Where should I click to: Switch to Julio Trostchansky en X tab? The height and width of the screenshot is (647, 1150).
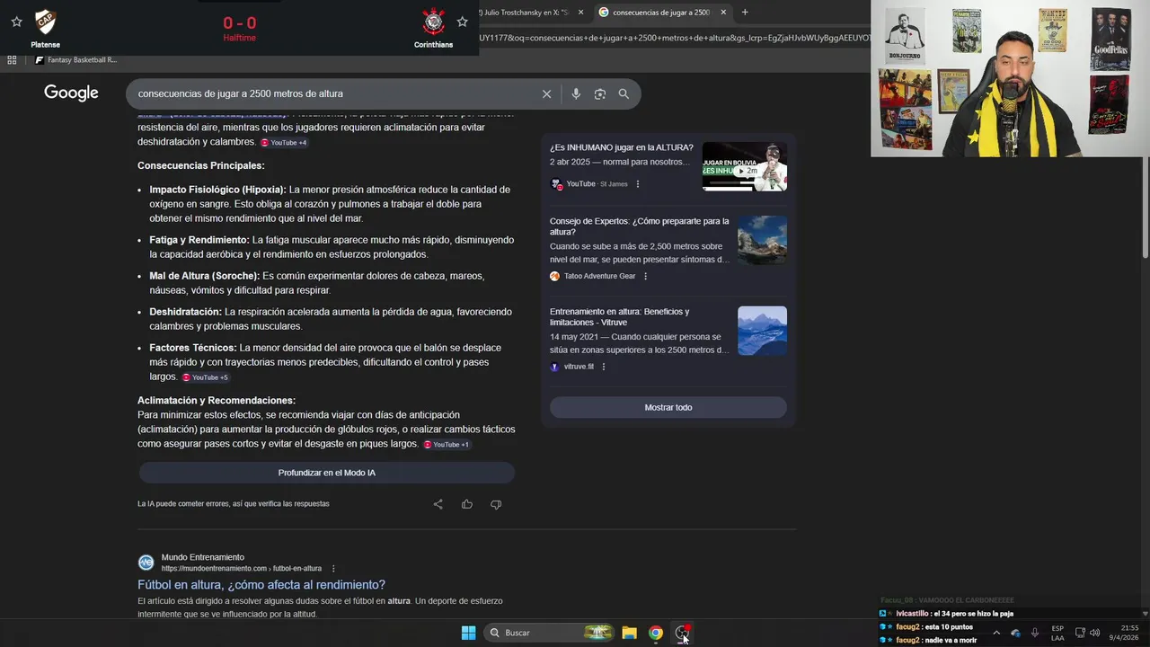(524, 13)
